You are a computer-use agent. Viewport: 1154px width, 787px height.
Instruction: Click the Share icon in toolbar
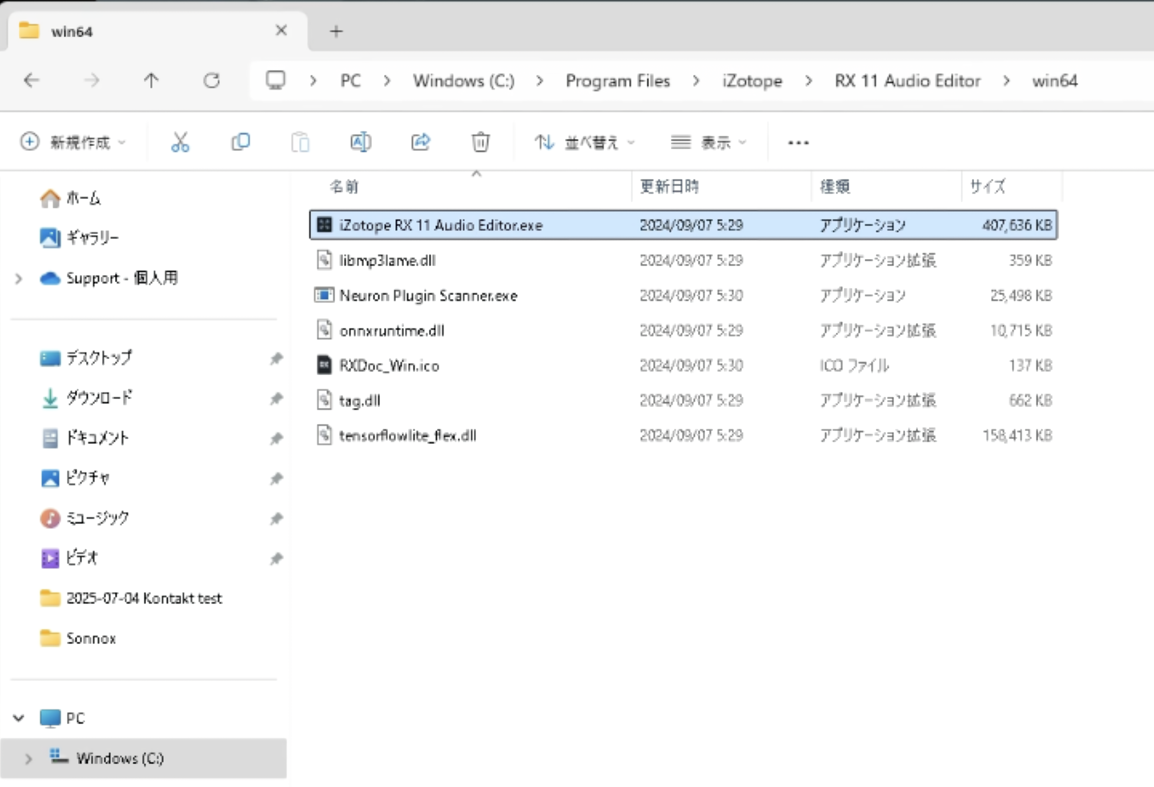pos(420,142)
